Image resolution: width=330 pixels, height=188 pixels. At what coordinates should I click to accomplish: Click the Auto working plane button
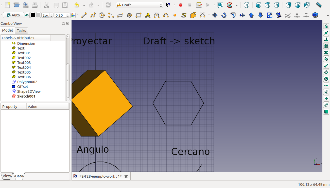point(13,15)
